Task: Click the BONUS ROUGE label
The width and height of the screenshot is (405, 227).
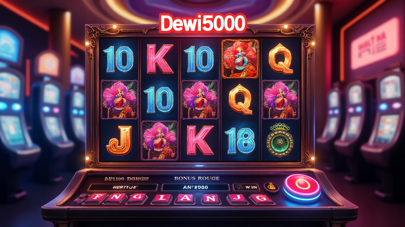Action: point(197,178)
